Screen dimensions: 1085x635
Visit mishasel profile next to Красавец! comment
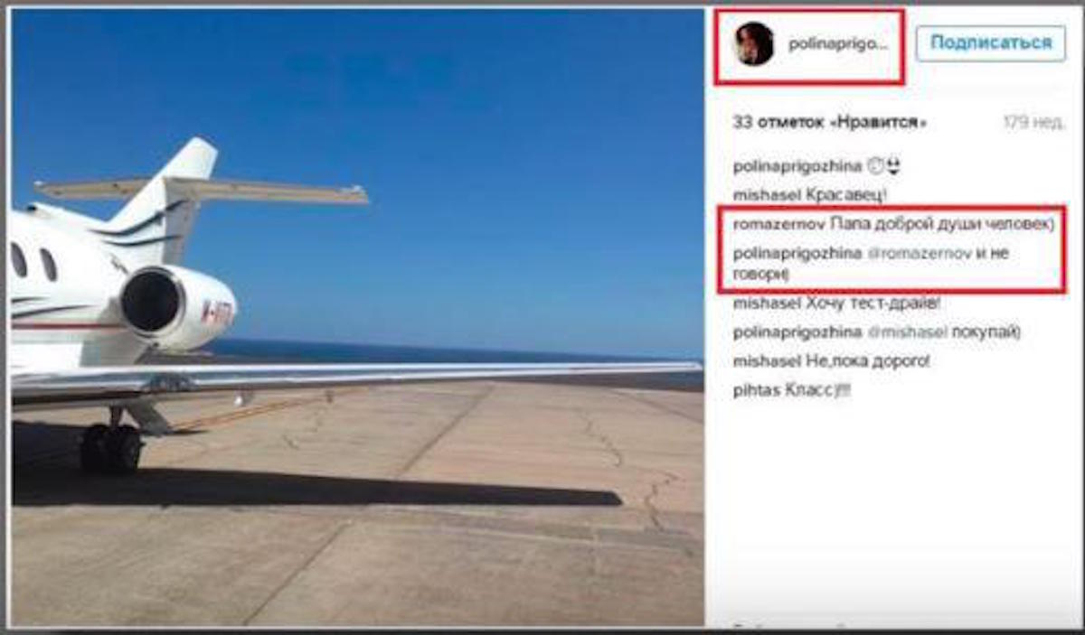pyautogui.click(x=765, y=192)
